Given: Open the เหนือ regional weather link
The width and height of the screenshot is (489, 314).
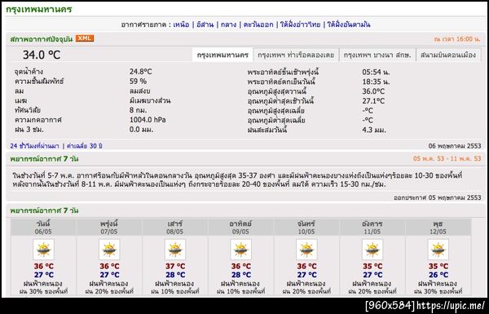Looking at the screenshot, I should 181,24.
